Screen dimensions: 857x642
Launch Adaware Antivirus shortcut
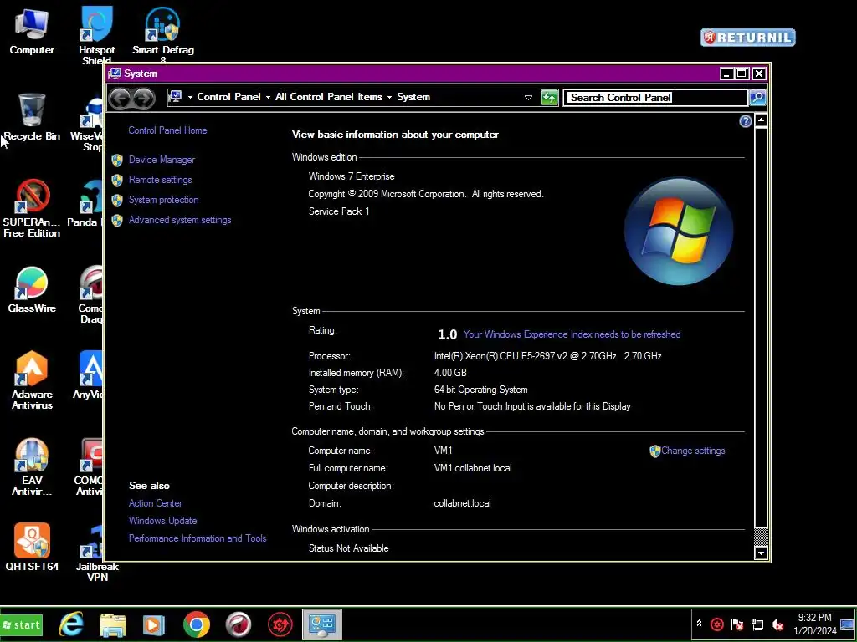click(32, 380)
